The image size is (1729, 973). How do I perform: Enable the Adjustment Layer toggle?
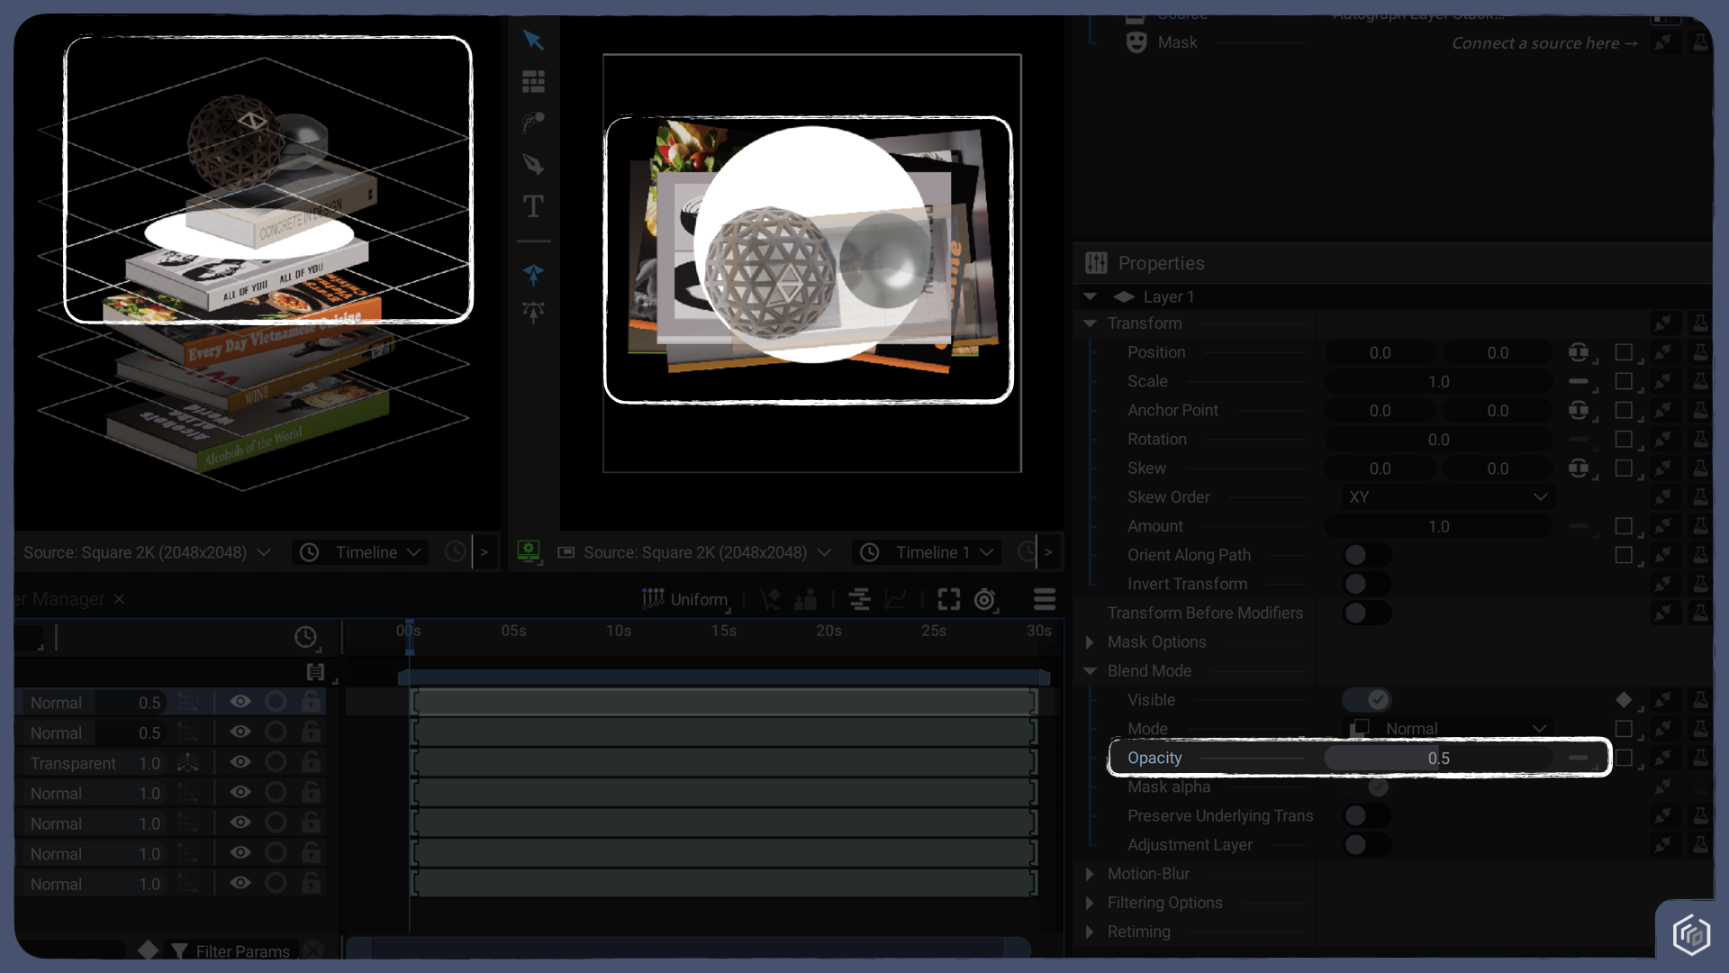click(x=1366, y=845)
